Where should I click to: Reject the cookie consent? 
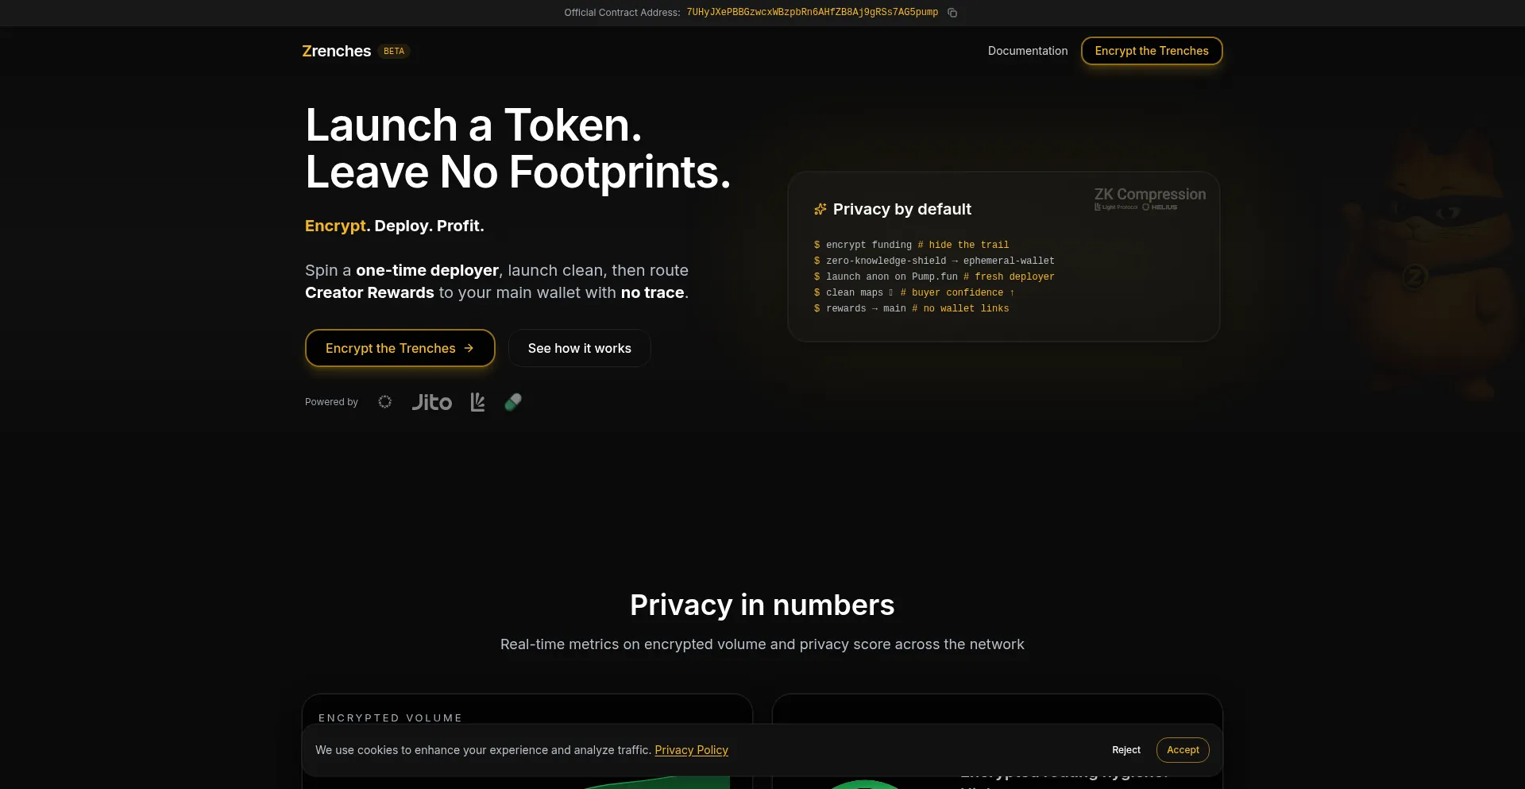[x=1125, y=750]
